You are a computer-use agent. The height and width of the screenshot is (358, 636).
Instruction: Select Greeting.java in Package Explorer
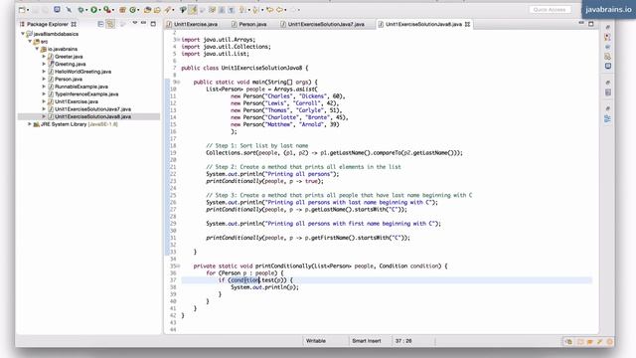click(x=70, y=64)
